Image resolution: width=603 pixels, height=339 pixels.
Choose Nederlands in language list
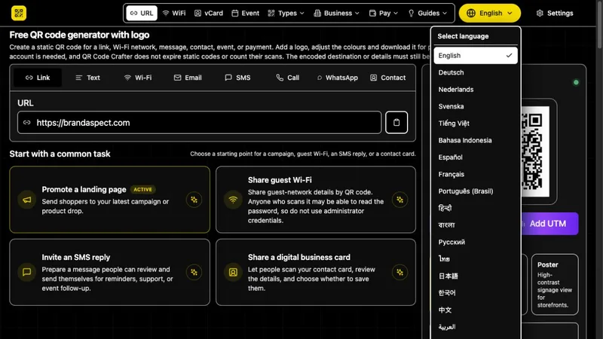click(x=476, y=89)
